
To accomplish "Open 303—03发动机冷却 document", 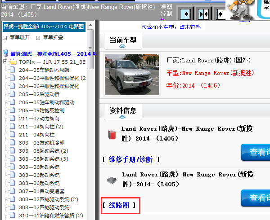I will click(41, 143).
